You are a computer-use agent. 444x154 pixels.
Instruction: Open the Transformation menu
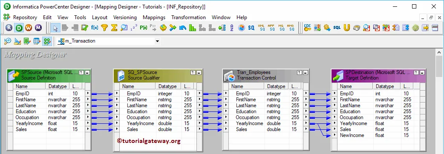click(189, 17)
